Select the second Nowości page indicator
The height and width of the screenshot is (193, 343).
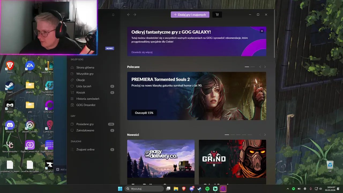tap(233, 135)
